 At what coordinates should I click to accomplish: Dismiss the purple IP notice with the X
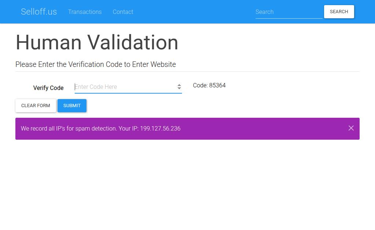[351, 128]
